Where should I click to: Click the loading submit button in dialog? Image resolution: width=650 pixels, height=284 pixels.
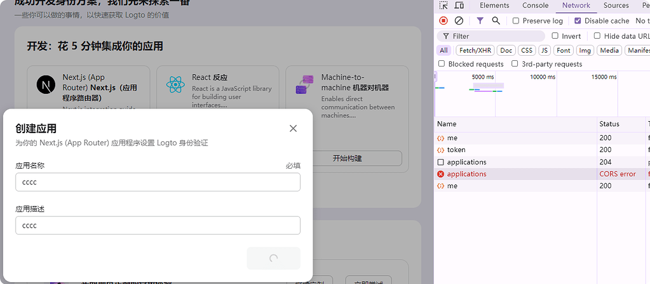[x=274, y=259]
